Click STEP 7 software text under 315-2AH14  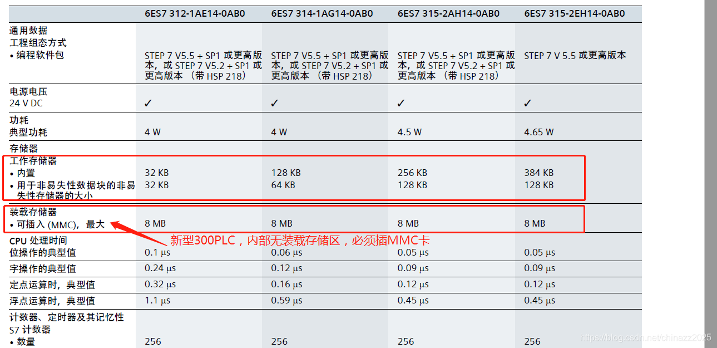(x=456, y=66)
